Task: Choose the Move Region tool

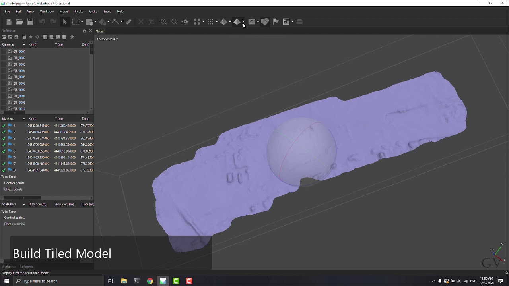Action: pyautogui.click(x=89, y=22)
